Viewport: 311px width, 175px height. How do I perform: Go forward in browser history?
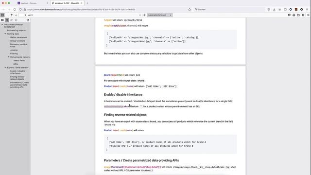tap(9, 9)
